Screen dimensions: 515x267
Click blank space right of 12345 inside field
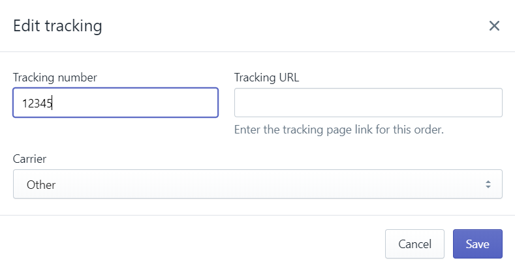point(134,102)
